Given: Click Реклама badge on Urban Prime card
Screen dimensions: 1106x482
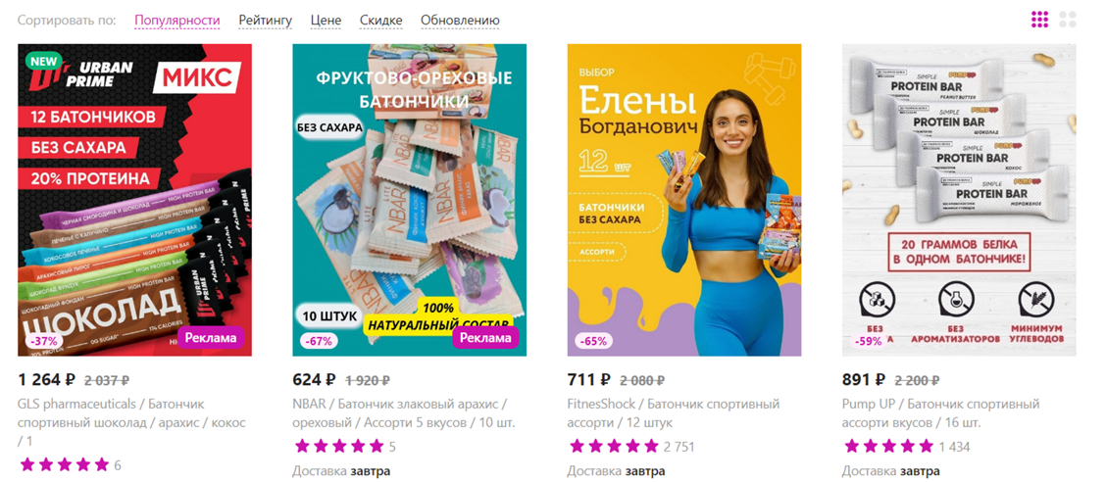Looking at the screenshot, I should click(x=210, y=338).
